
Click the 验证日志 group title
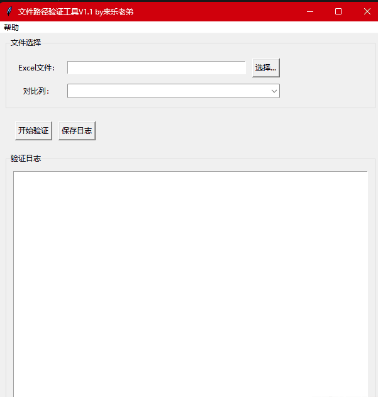tap(26, 159)
